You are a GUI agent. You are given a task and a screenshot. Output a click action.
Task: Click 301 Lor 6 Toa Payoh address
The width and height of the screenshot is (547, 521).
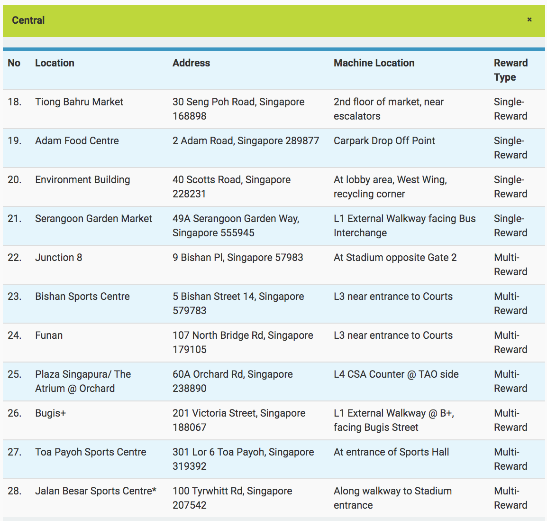(x=243, y=459)
